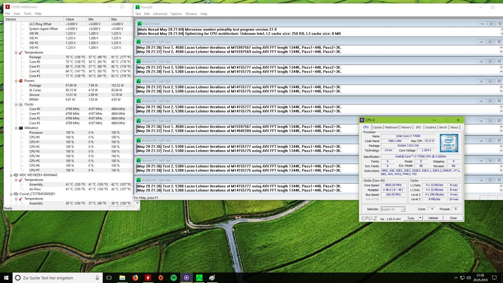Collapse the Crucial_CT275MX300SSD1 node
The width and height of the screenshot is (503, 283).
tap(11, 194)
